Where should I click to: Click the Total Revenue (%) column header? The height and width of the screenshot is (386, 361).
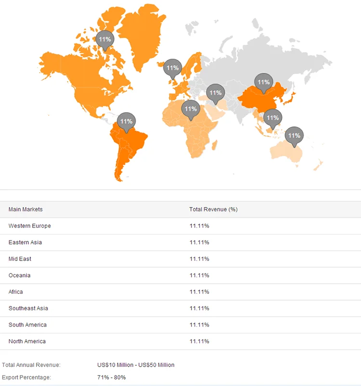213,209
